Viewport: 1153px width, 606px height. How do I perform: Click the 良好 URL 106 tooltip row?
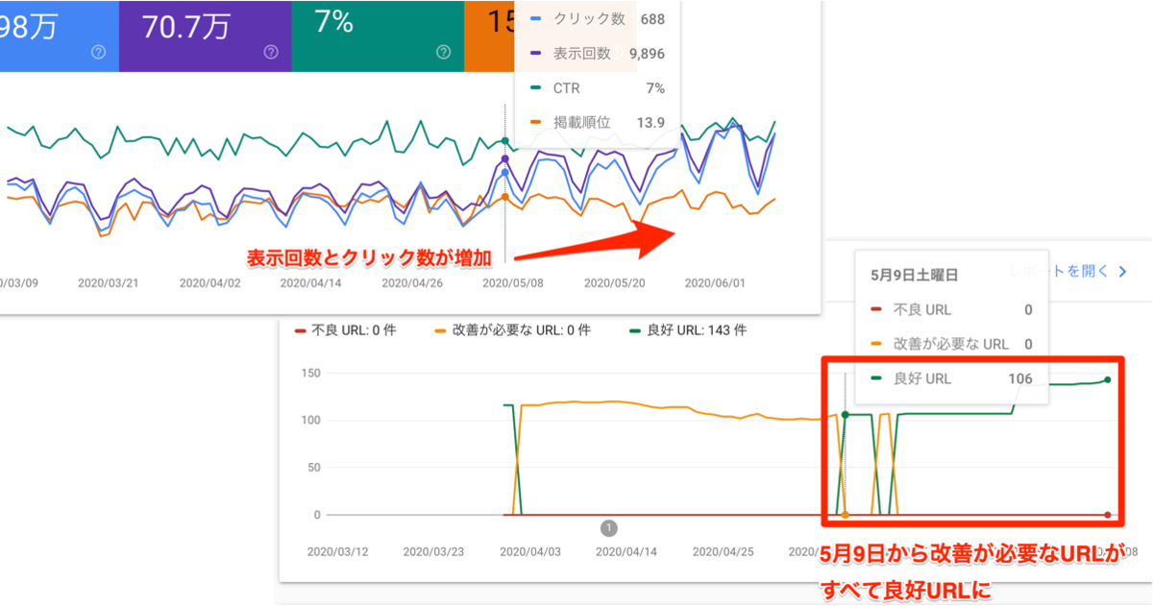pyautogui.click(x=951, y=379)
